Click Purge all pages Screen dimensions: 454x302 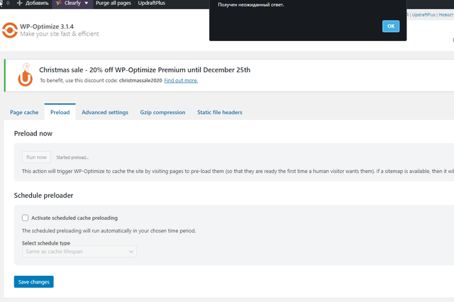pos(113,3)
